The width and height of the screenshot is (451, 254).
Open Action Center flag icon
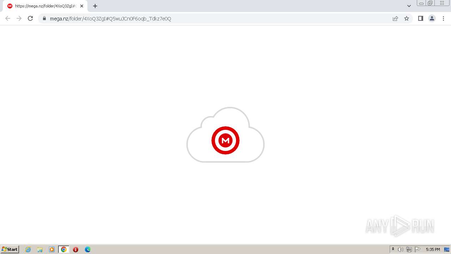tap(418, 249)
